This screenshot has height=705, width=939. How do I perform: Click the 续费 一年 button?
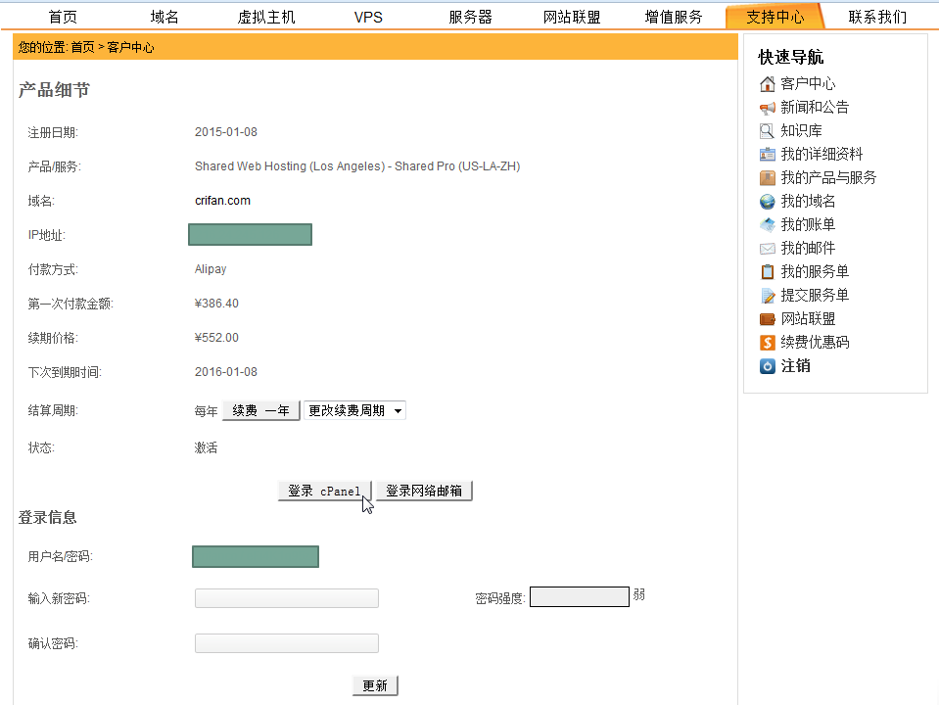[261, 410]
